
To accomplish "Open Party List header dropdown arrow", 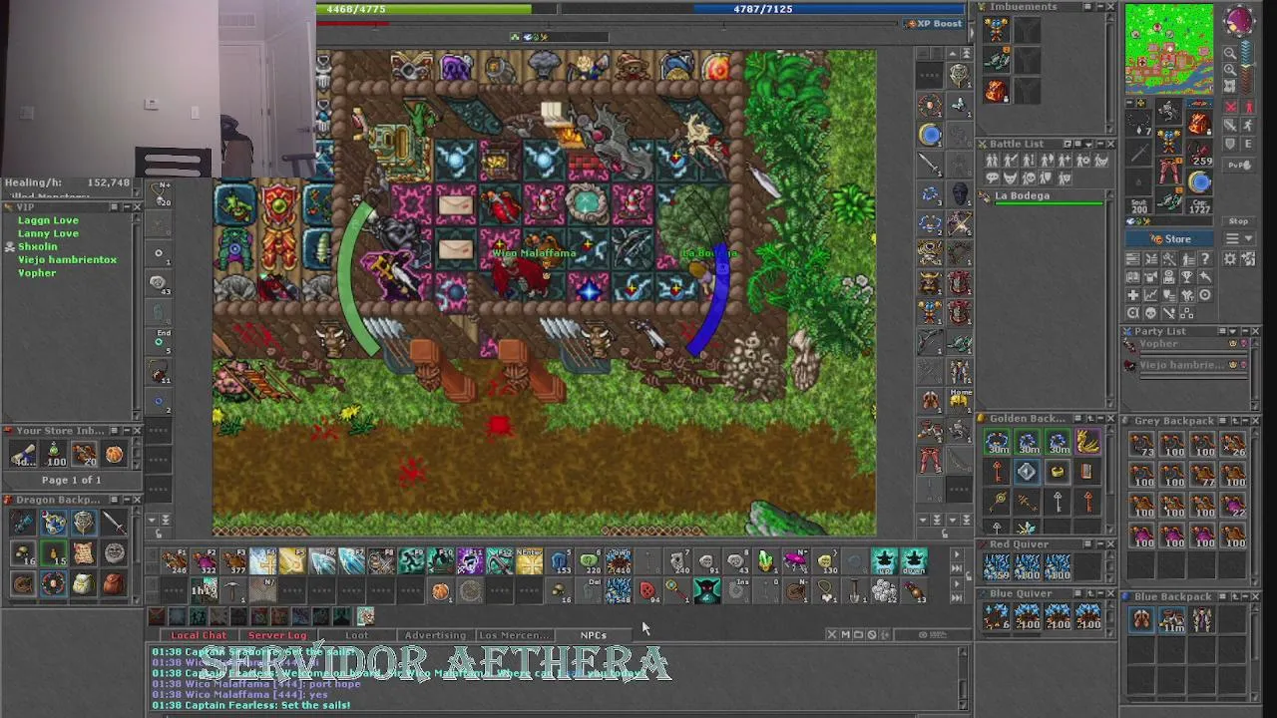I will click(1233, 331).
